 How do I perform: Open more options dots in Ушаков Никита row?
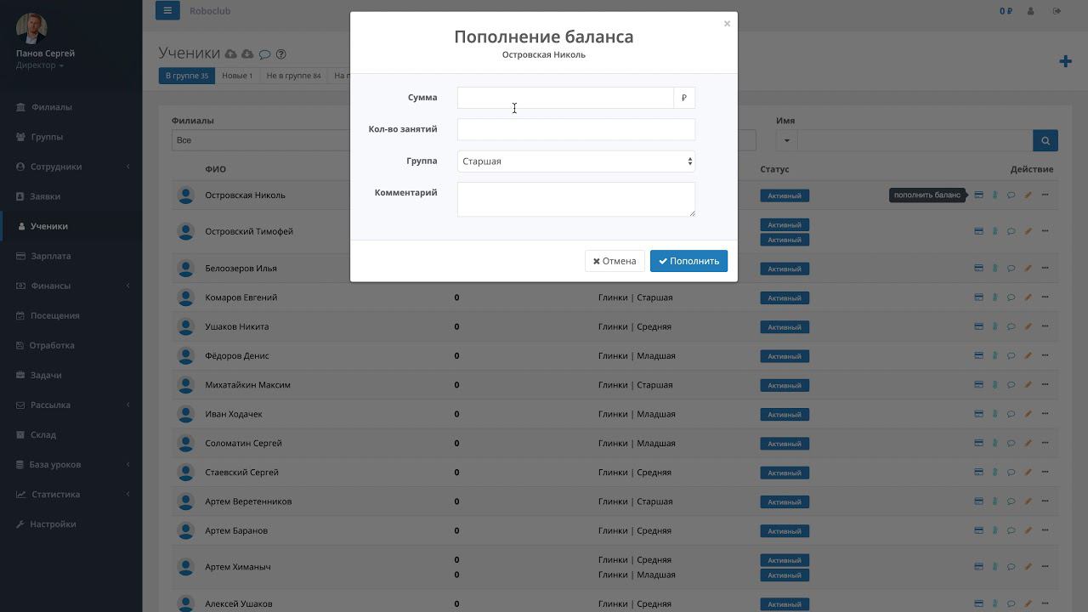point(1045,326)
